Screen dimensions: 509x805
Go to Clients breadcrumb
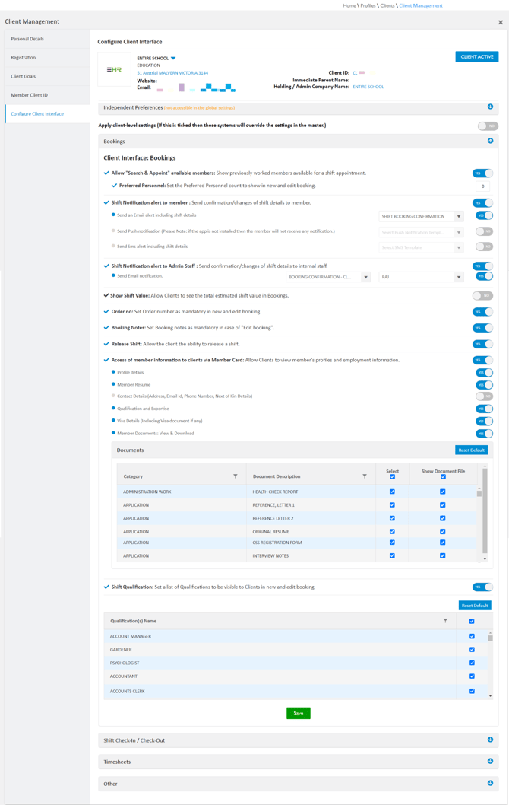(387, 5)
